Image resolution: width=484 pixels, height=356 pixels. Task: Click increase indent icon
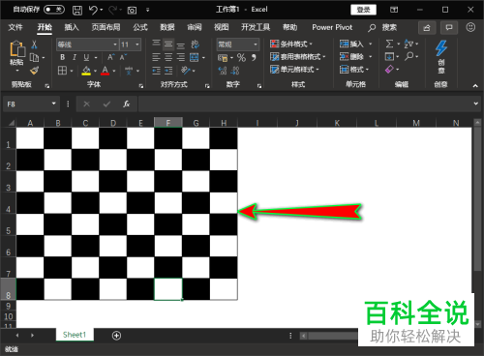[168, 71]
